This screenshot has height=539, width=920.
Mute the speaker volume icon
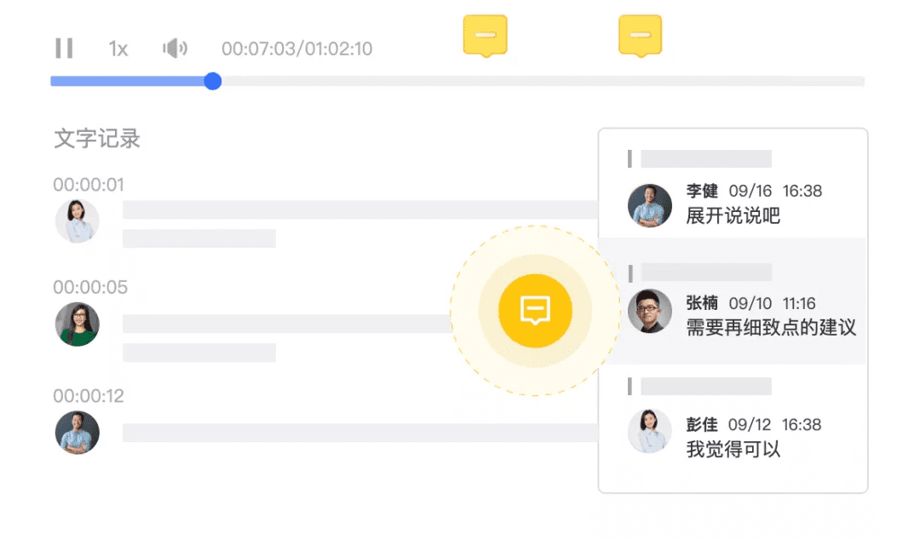pos(175,48)
